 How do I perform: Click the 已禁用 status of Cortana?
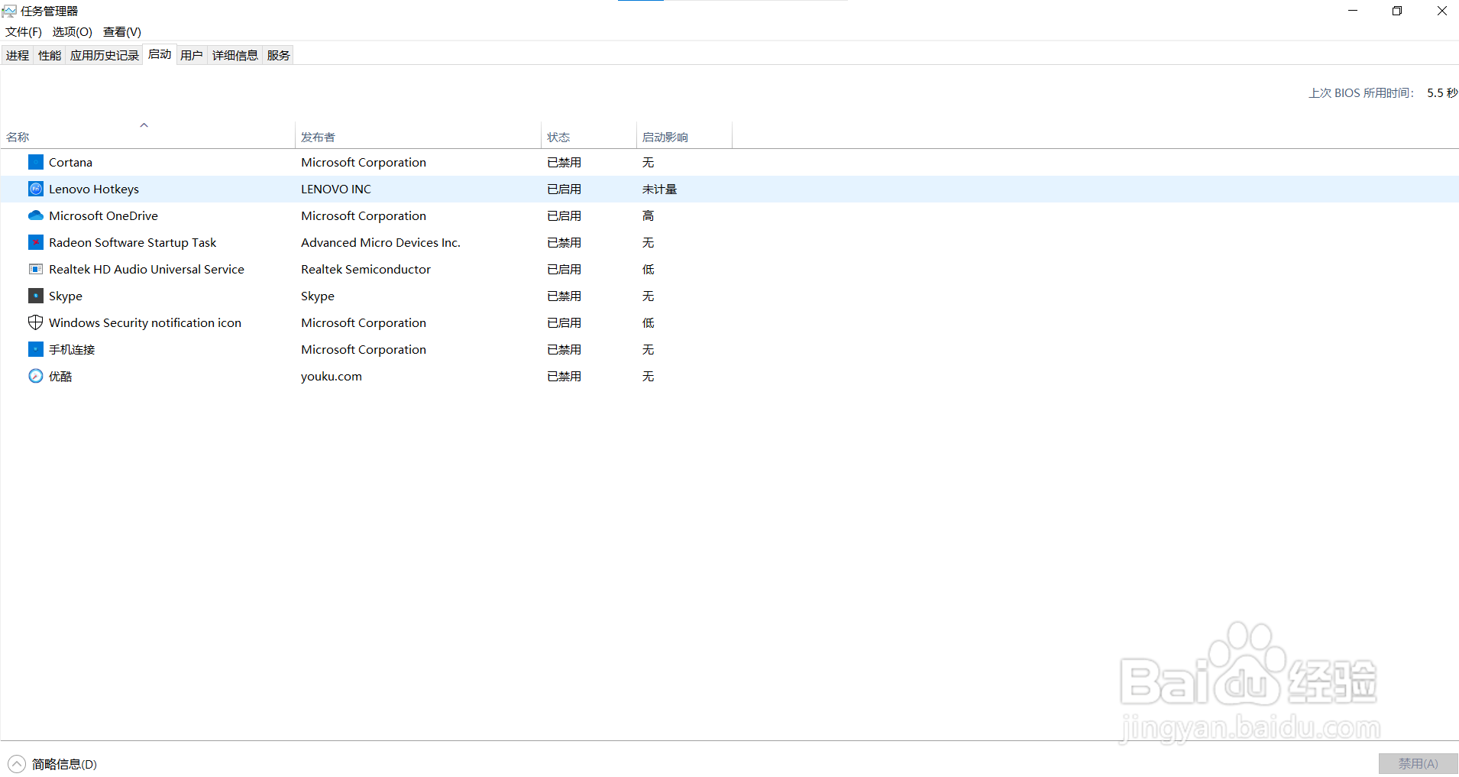point(564,162)
